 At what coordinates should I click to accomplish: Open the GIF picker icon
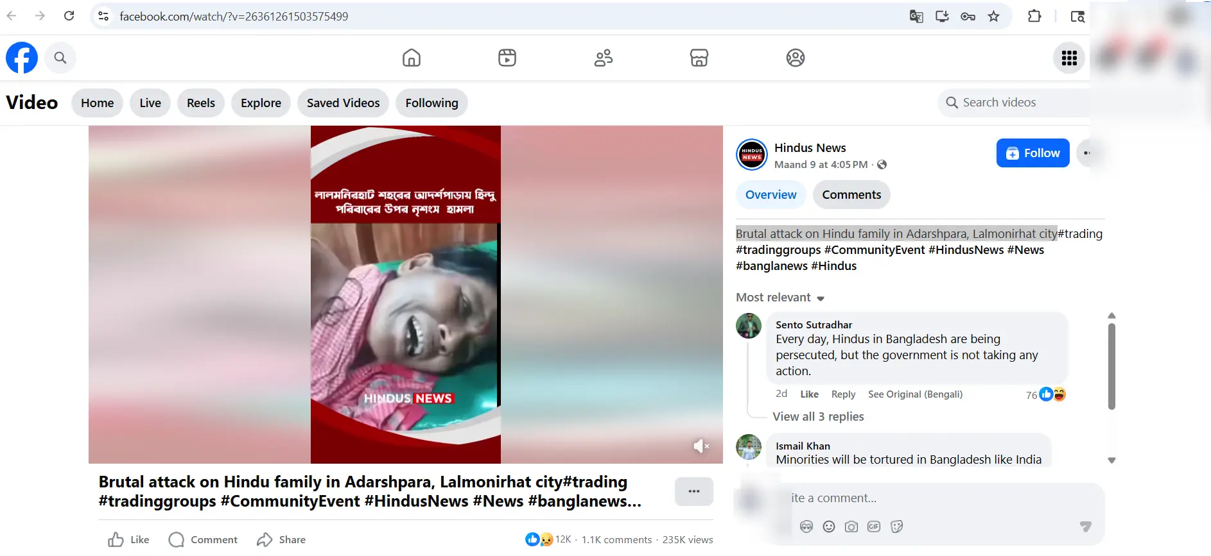pyautogui.click(x=874, y=527)
